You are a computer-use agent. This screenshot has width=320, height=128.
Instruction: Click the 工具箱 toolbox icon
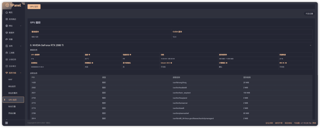point(7,53)
